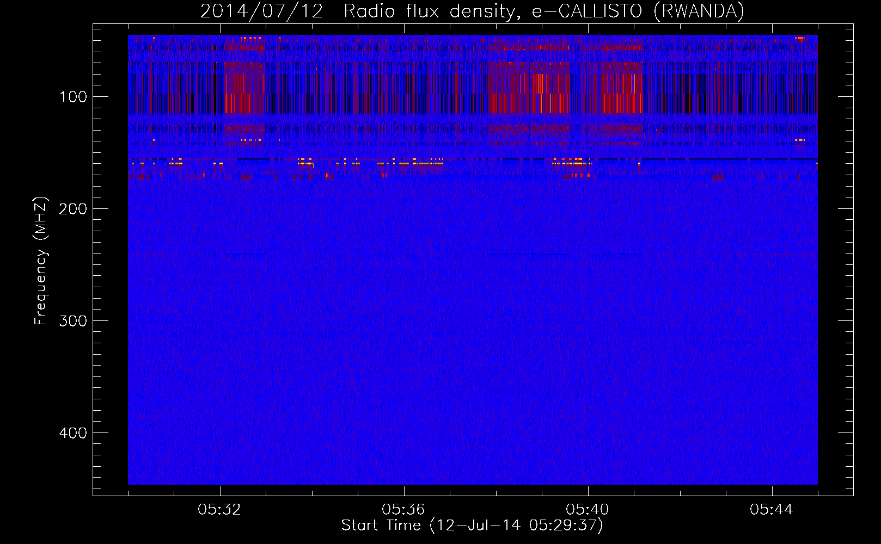Click the 05:36 time tick label
Image resolution: width=881 pixels, height=544 pixels.
coord(403,510)
